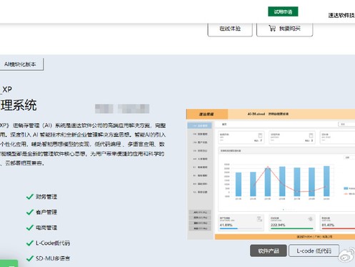The image size is (355, 267).
Task: Open the 速达软件技 header link
Action: 341,15
